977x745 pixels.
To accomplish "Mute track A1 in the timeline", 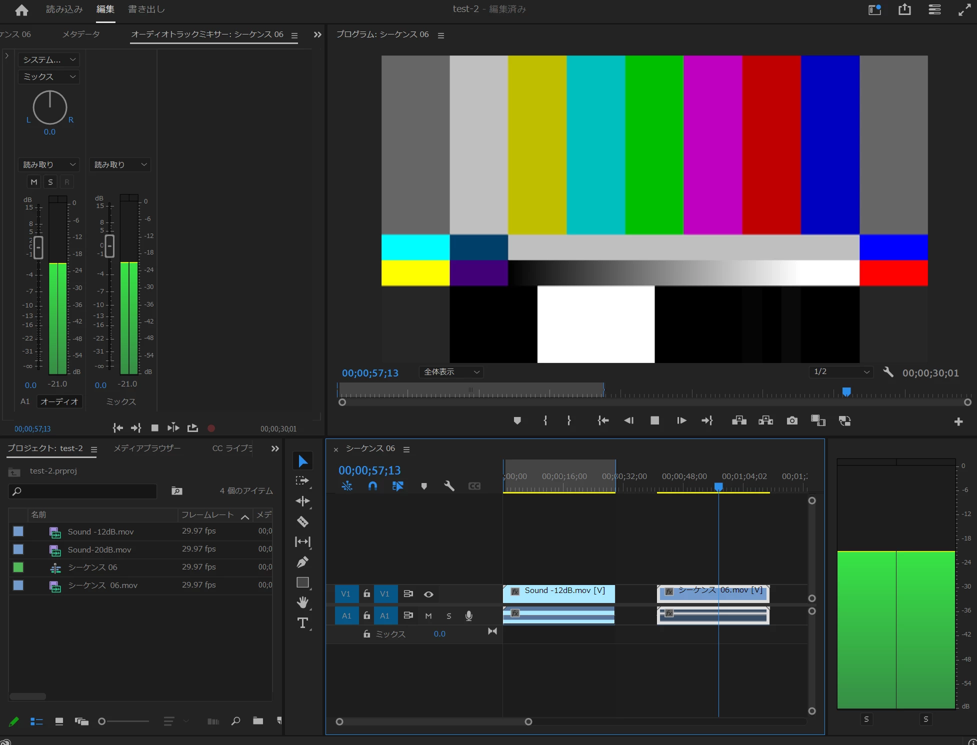I will tap(428, 615).
